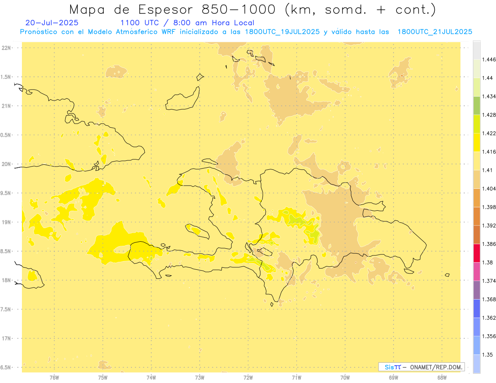Image resolution: width=496 pixels, height=383 pixels.
Task: Click the "76W" longitude axis label
Action: pos(54,377)
